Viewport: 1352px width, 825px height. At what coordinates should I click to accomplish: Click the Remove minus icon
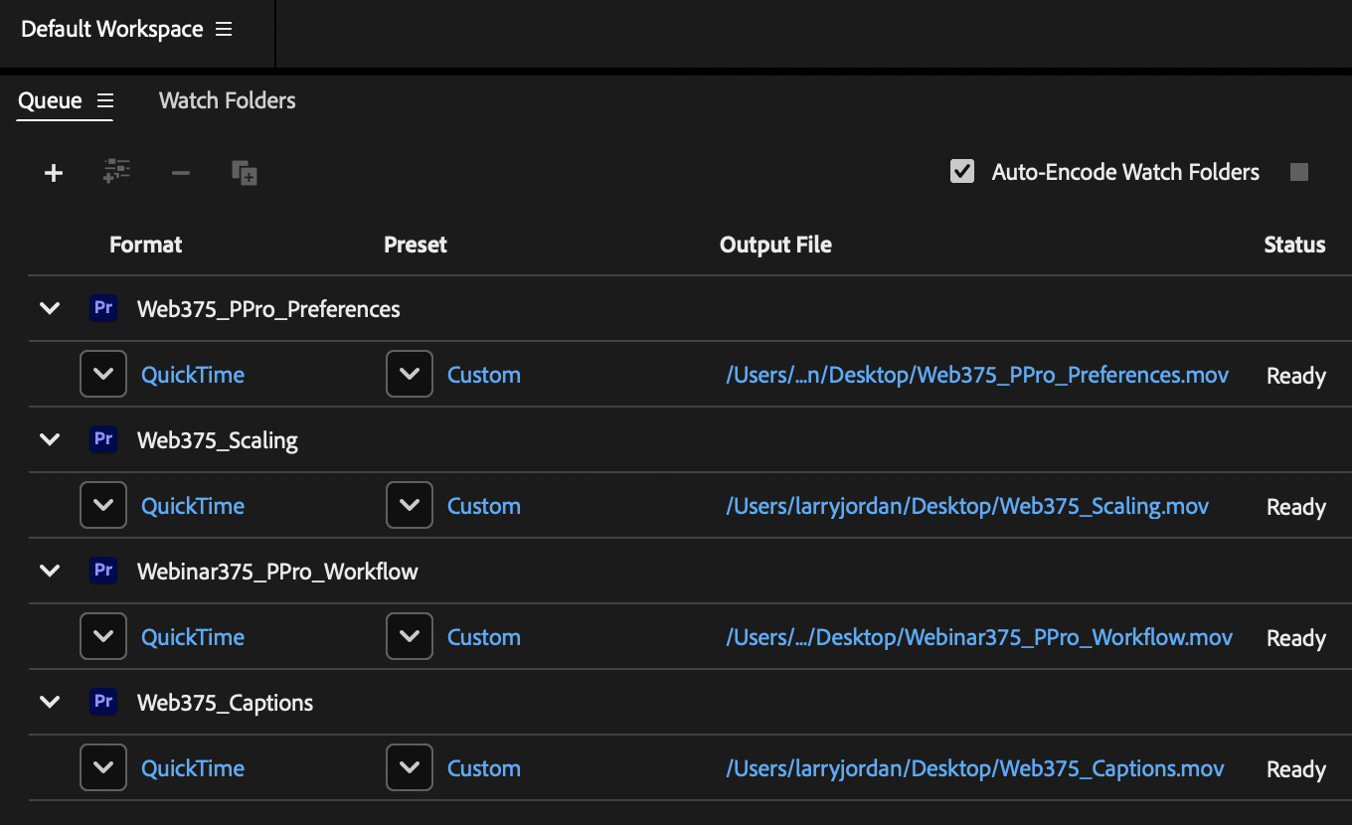click(180, 173)
